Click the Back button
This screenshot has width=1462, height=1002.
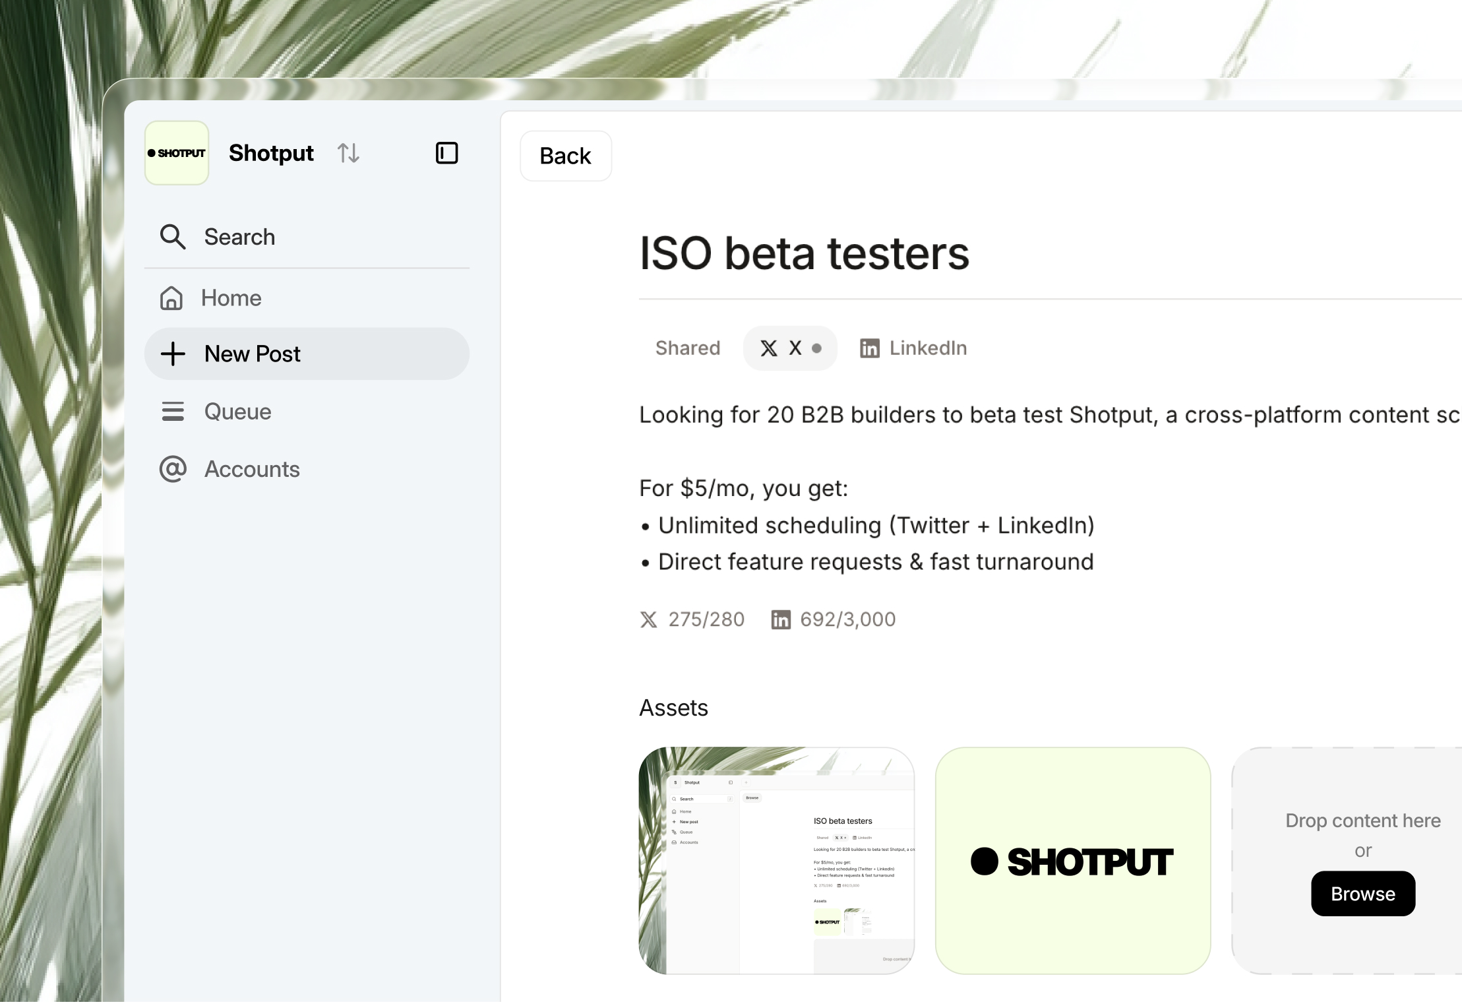click(566, 156)
